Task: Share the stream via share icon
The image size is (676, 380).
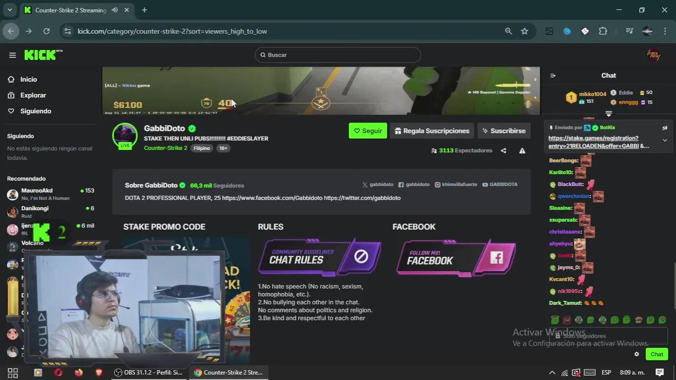Action: click(x=504, y=150)
